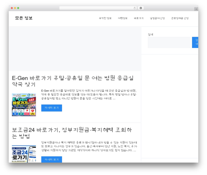Click the 모든 정보 site title
The height and width of the screenshot is (175, 207).
pyautogui.click(x=24, y=18)
